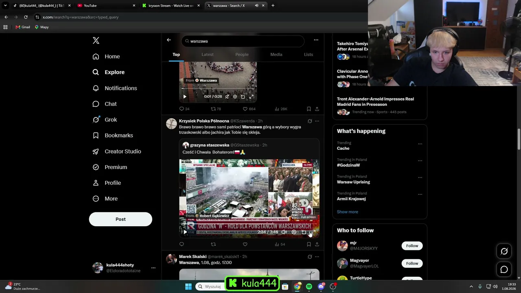Open Home in the X sidebar
The width and height of the screenshot is (521, 293).
(x=106, y=57)
